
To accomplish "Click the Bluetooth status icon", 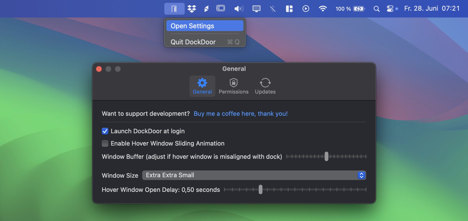I will 272,9.
